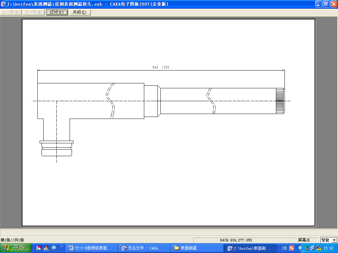This screenshot has width=338, height=253.
Task: Click the MAX 1200 dimension text in preview
Action: [161, 67]
